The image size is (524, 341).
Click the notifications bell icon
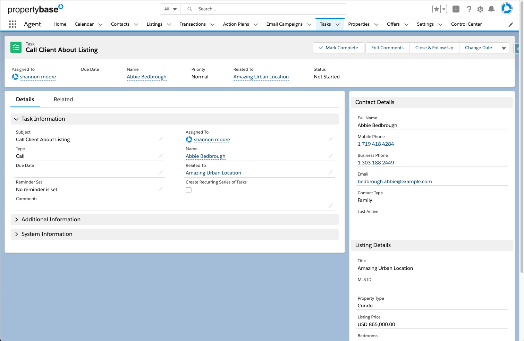(x=491, y=9)
